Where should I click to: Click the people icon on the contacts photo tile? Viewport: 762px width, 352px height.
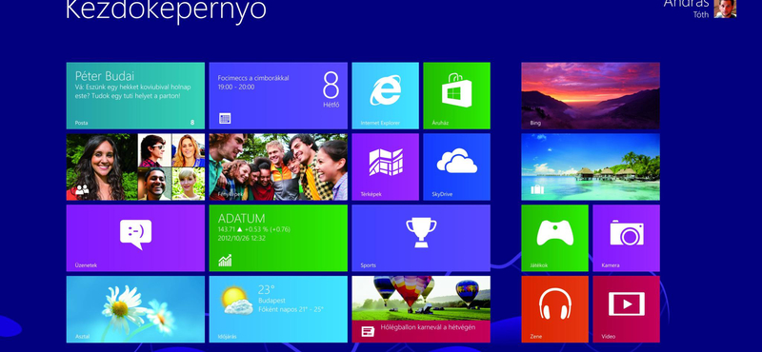82,190
